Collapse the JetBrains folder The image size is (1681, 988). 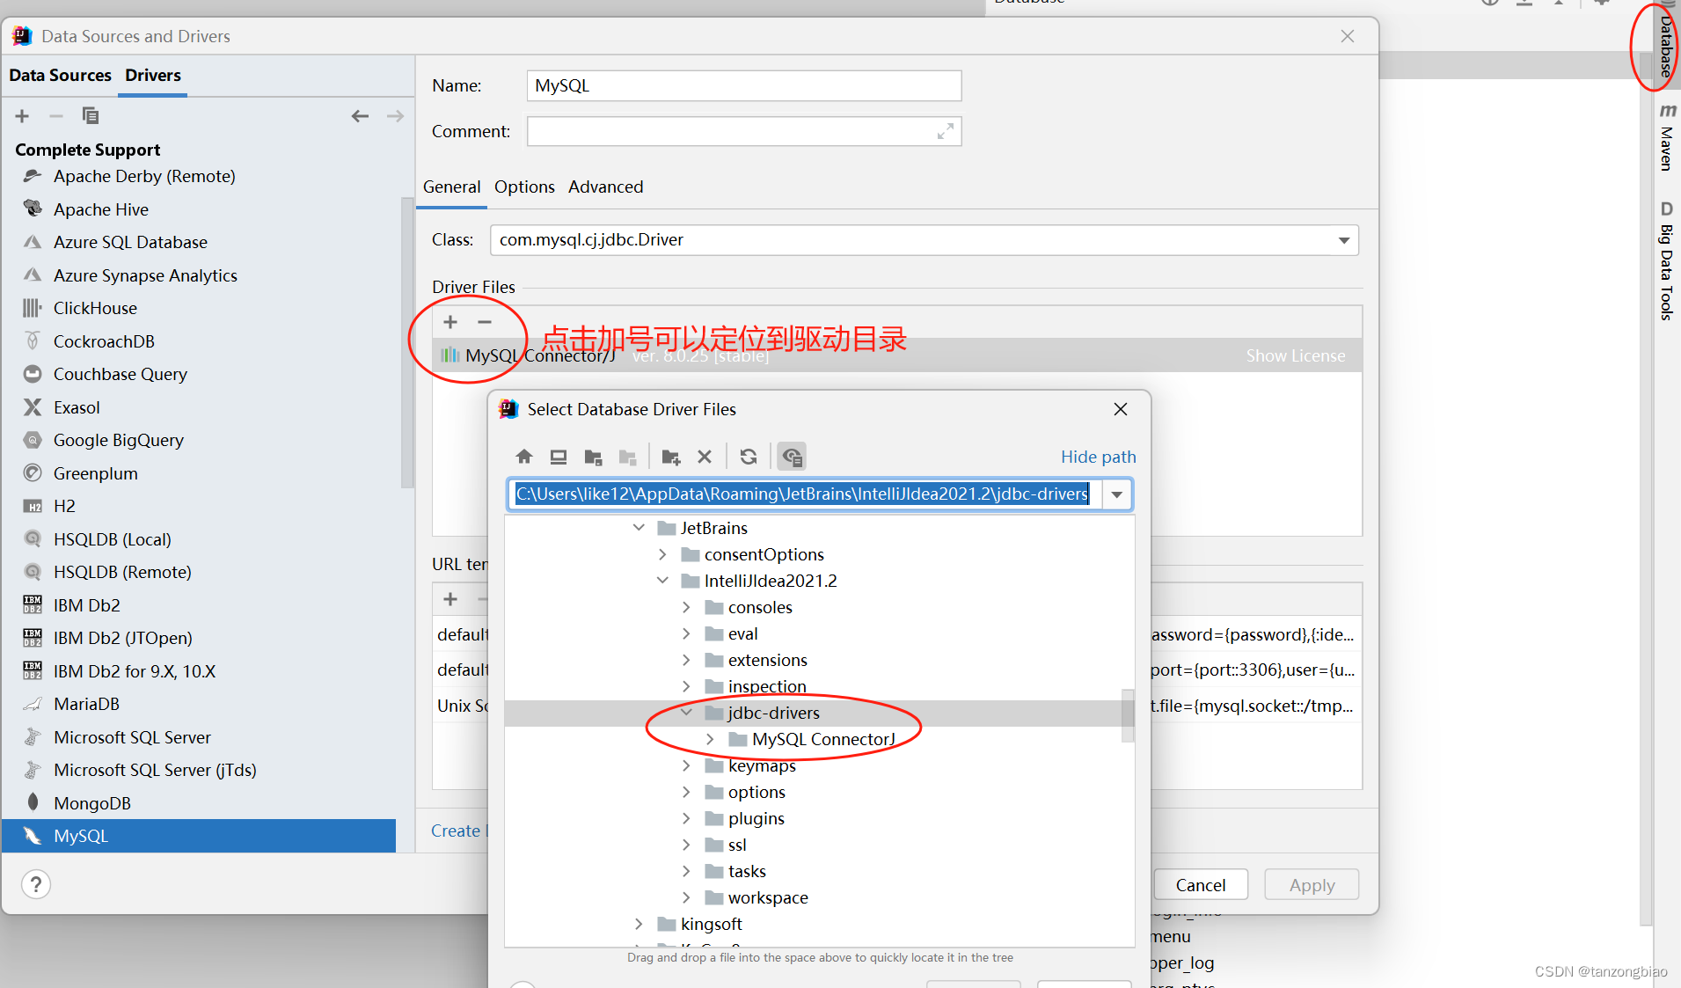640,528
